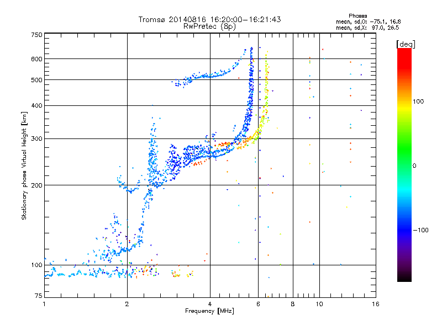Click the y-axis tick label '400'
442x331 pixels.
(36, 105)
